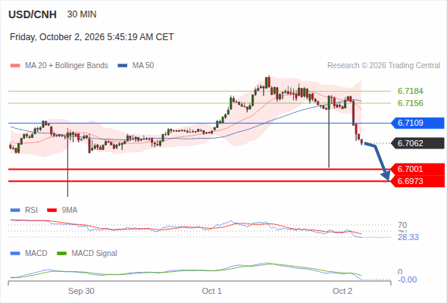Select the 6.7156 resistance level label
The image size is (447, 303).
(410, 103)
